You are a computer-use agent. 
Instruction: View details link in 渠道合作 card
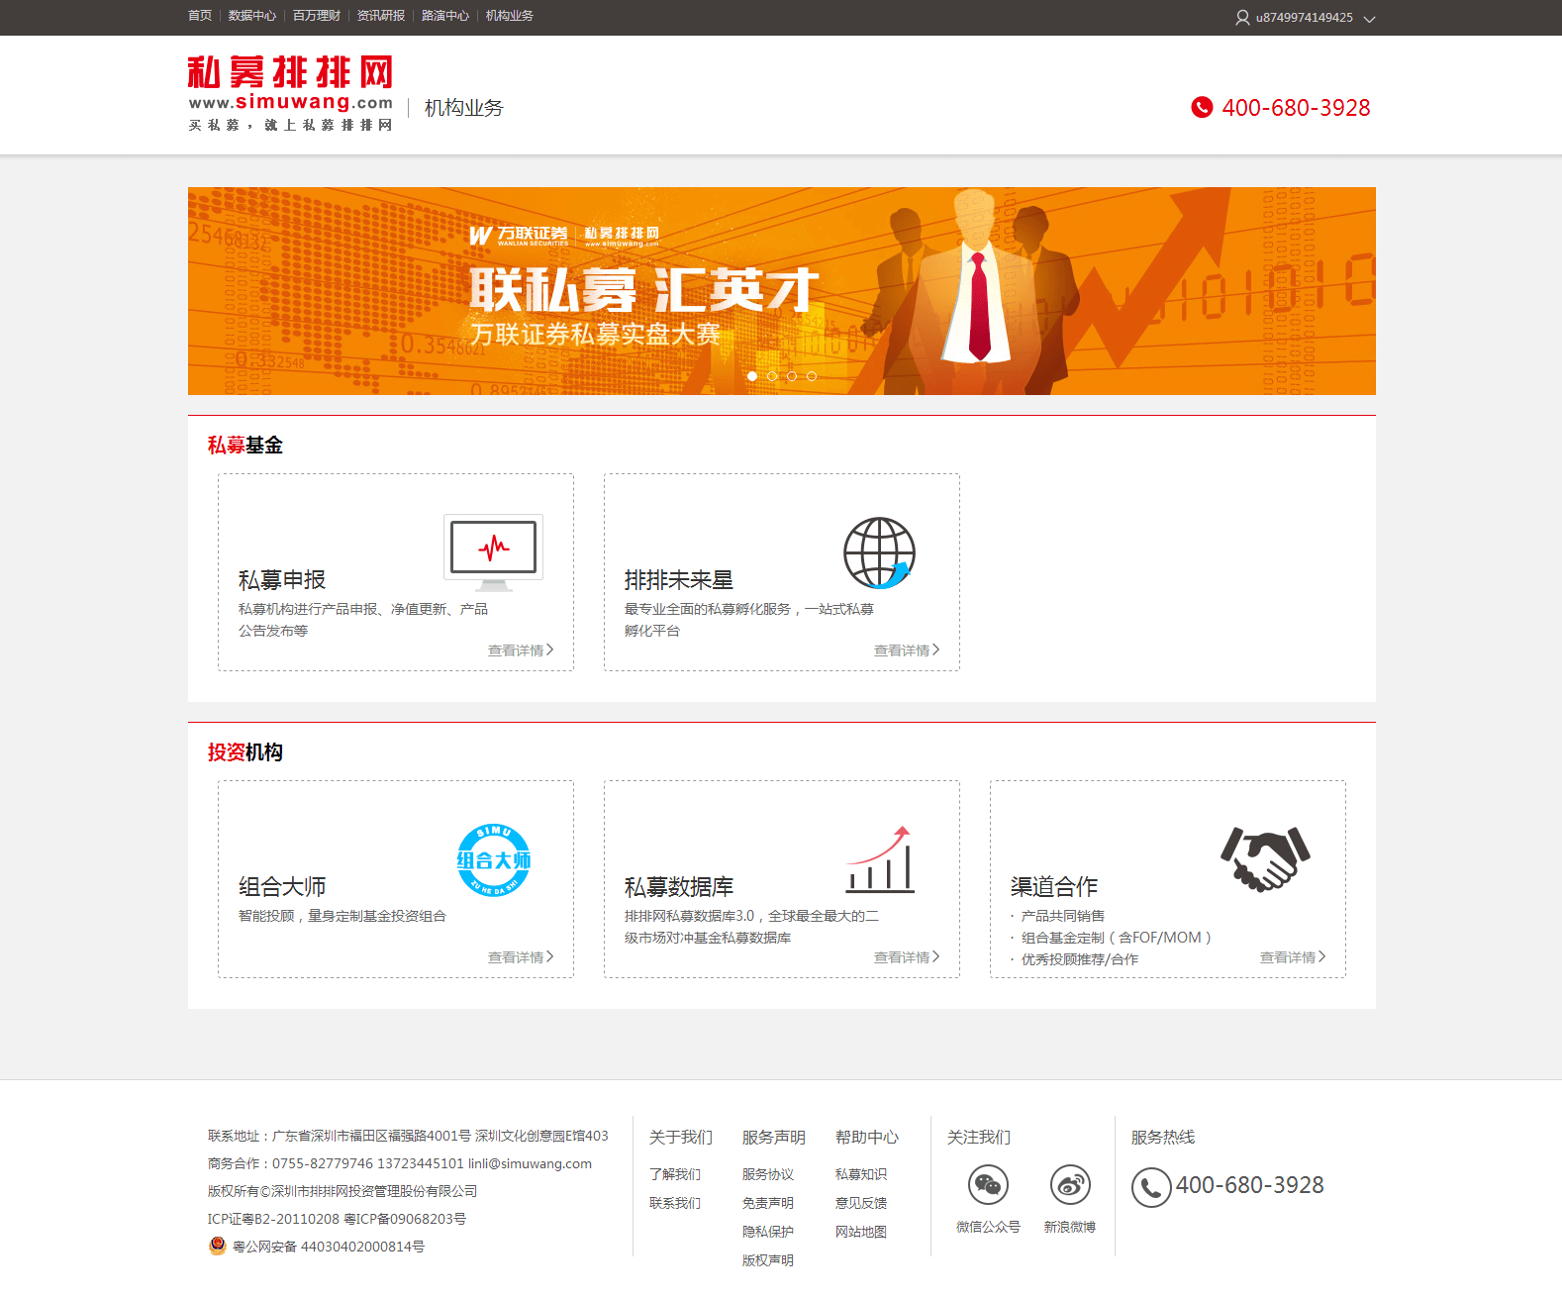[x=1288, y=957]
